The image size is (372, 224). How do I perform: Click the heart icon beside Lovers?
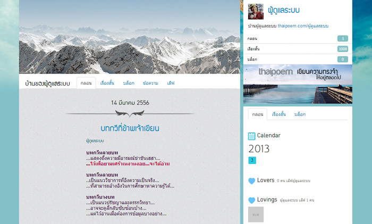tap(252, 181)
